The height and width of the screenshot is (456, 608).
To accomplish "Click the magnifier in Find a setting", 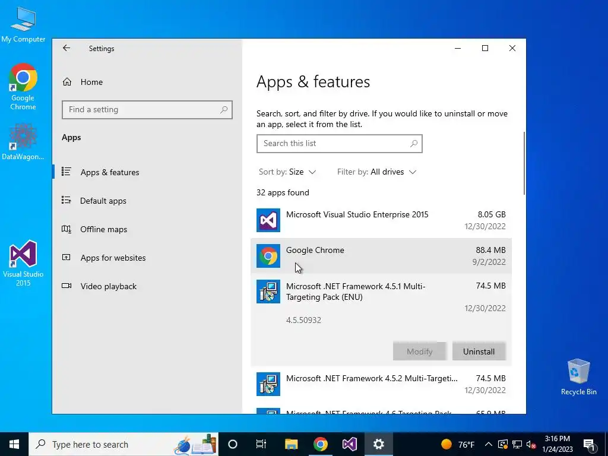I will pos(224,110).
